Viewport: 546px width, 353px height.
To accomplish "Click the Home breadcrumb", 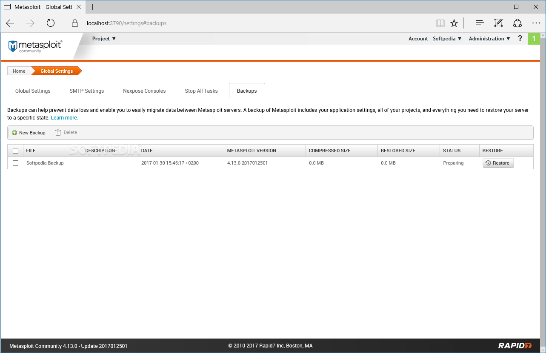I will [x=19, y=71].
